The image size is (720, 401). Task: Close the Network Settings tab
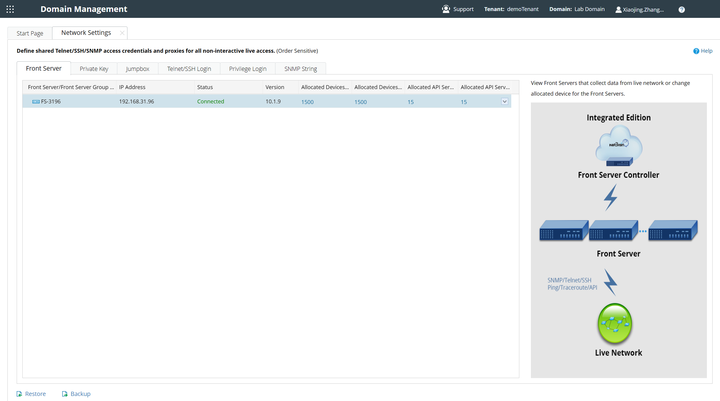(122, 33)
